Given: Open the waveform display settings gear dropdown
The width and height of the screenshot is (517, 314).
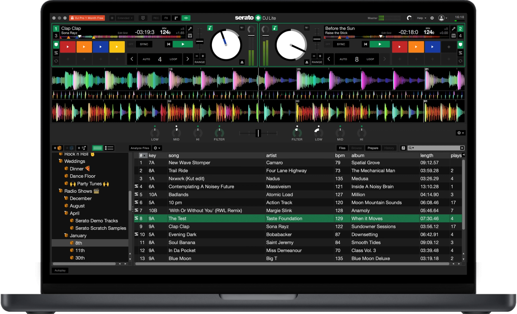Looking at the screenshot, I should [x=460, y=133].
